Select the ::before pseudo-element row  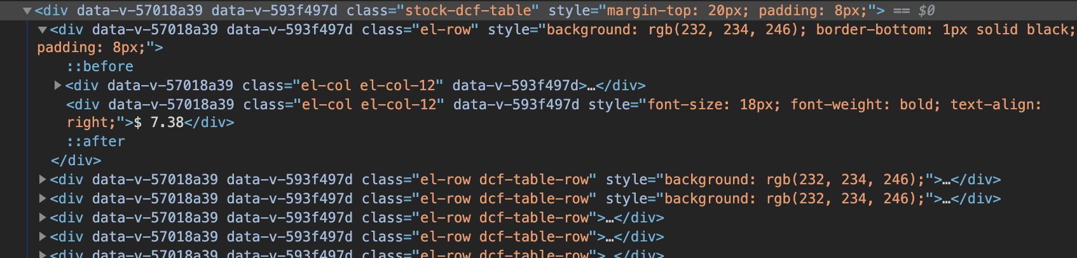(x=100, y=67)
